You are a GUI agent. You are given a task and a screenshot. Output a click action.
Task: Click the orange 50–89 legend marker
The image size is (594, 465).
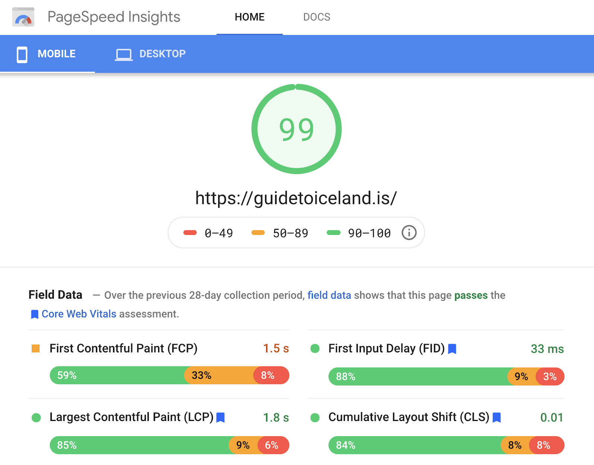258,233
